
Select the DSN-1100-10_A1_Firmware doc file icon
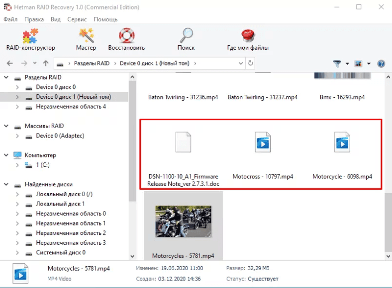[x=183, y=142]
